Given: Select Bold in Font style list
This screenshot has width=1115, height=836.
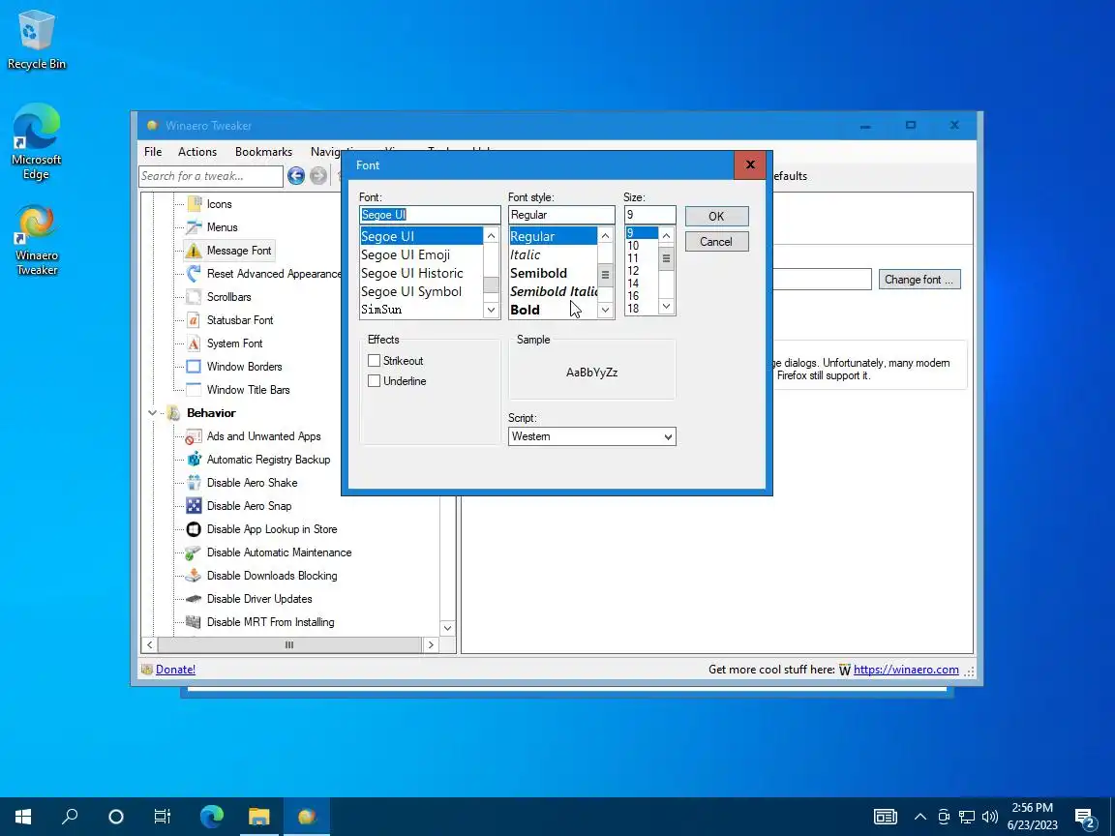Looking at the screenshot, I should [554, 310].
